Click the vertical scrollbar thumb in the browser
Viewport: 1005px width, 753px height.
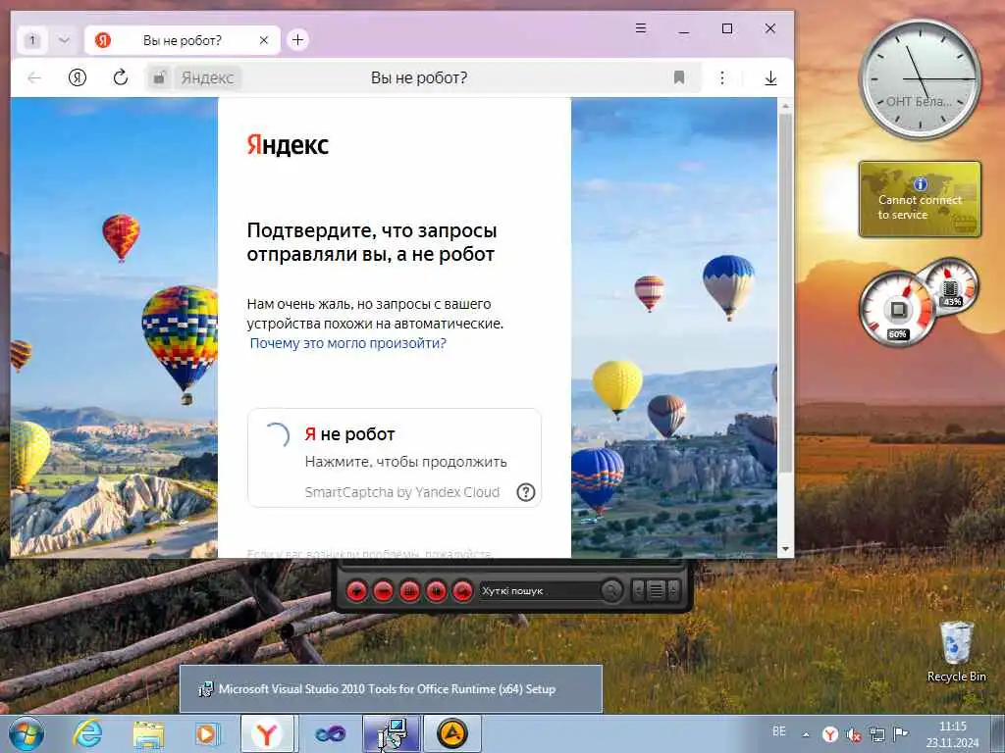coord(785,293)
